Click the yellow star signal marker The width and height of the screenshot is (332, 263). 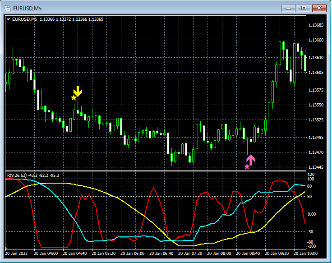[x=74, y=97]
